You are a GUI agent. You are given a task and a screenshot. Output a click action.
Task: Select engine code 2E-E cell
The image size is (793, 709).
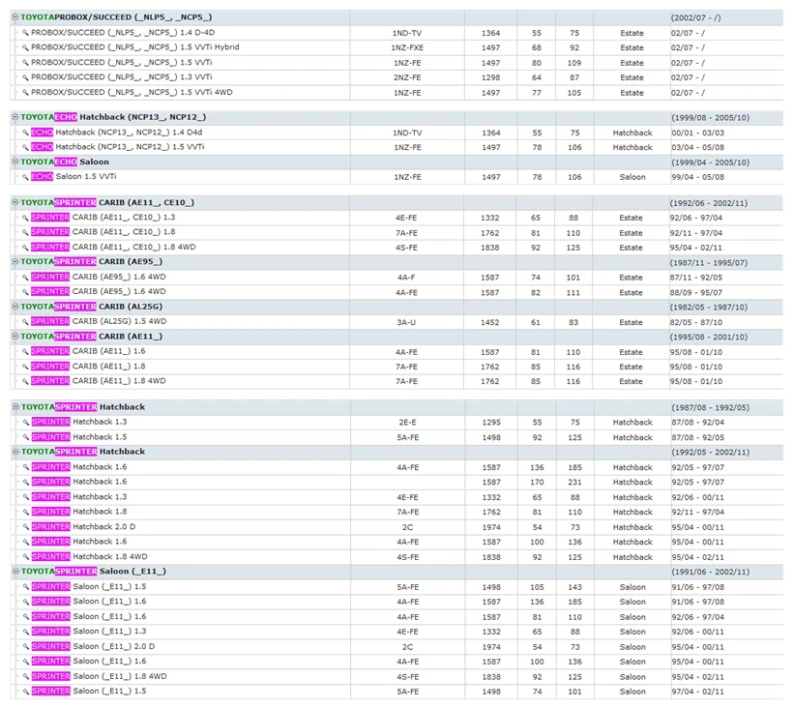pyautogui.click(x=408, y=423)
